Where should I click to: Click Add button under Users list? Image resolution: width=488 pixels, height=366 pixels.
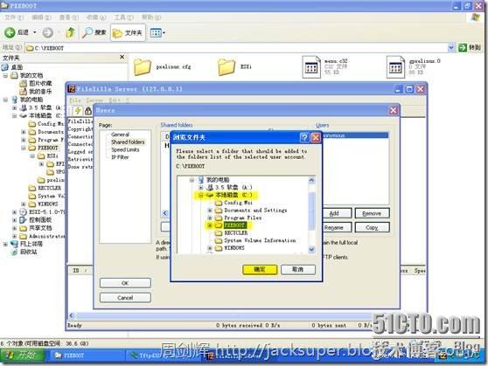click(336, 213)
